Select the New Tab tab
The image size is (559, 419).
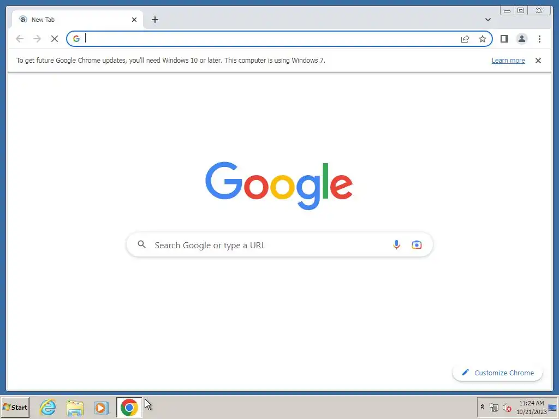point(78,20)
